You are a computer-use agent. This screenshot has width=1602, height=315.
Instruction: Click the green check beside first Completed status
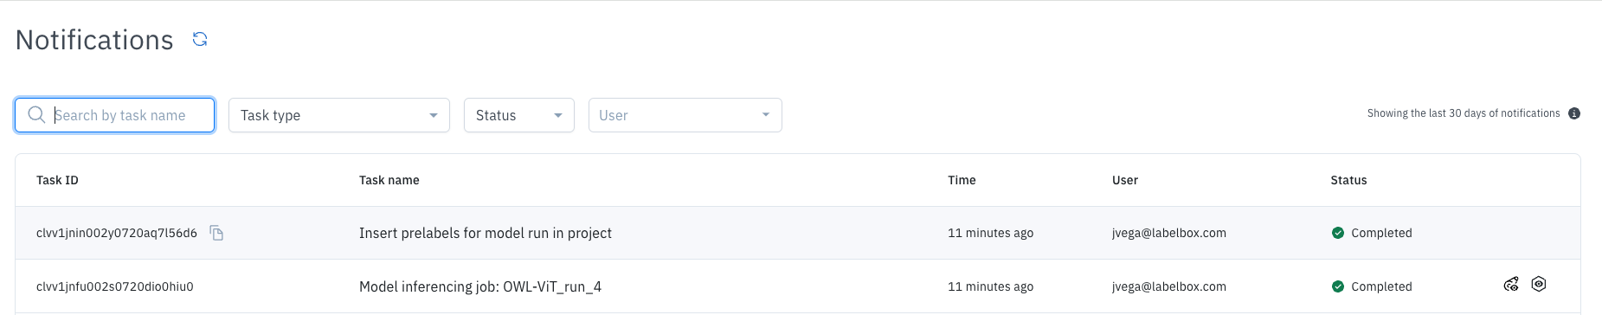[x=1338, y=233]
